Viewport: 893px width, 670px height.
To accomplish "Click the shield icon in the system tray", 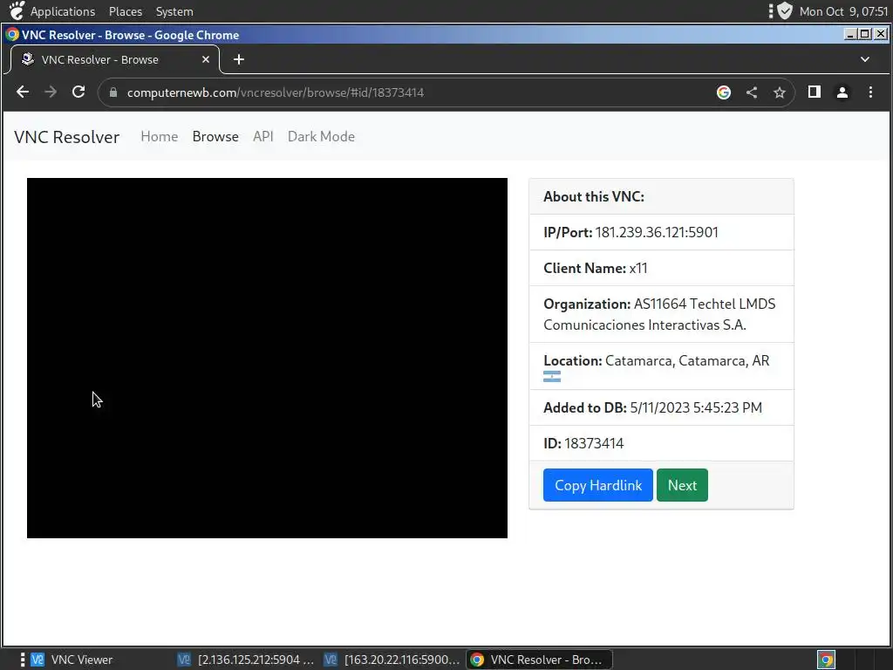I will pyautogui.click(x=786, y=10).
